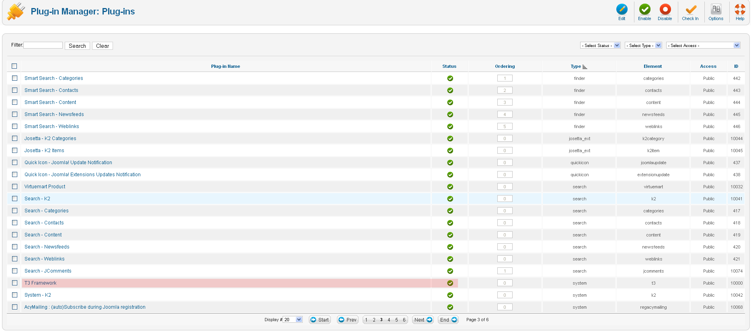Open the Select Access dropdown
The height and width of the screenshot is (332, 751).
[703, 45]
